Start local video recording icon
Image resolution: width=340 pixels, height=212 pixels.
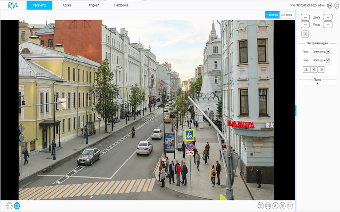pyautogui.click(x=268, y=205)
